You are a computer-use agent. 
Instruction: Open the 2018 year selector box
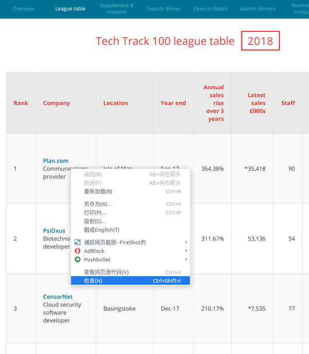click(x=261, y=41)
